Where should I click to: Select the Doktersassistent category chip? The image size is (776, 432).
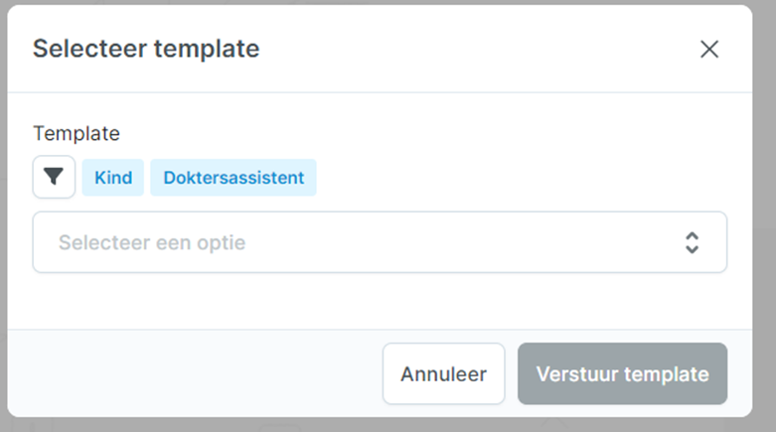click(x=233, y=177)
